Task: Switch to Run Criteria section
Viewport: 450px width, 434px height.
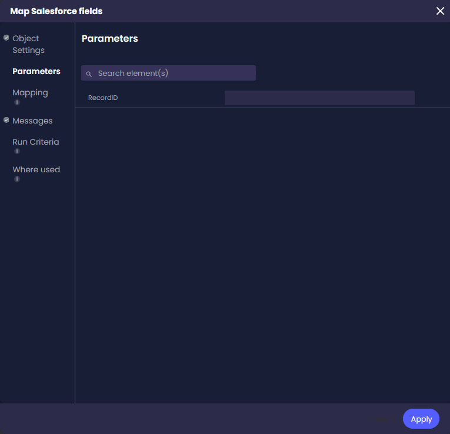Action: (x=35, y=142)
